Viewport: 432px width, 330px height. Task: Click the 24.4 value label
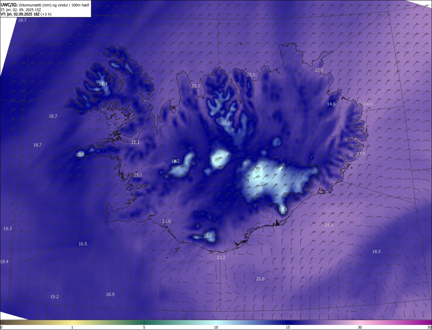(368, 104)
